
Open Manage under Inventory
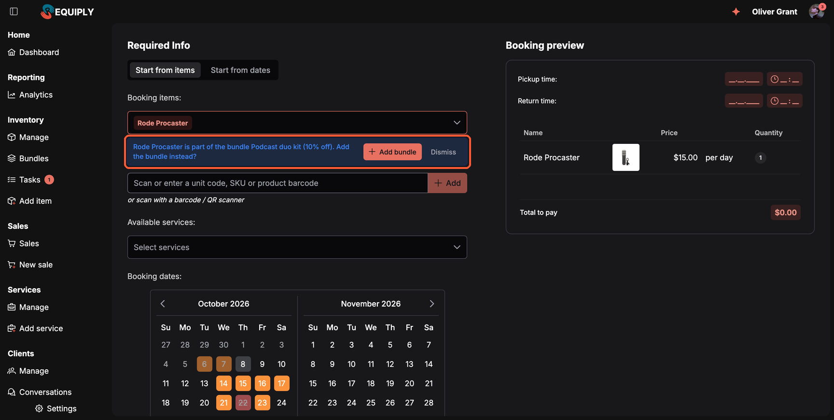point(28,137)
